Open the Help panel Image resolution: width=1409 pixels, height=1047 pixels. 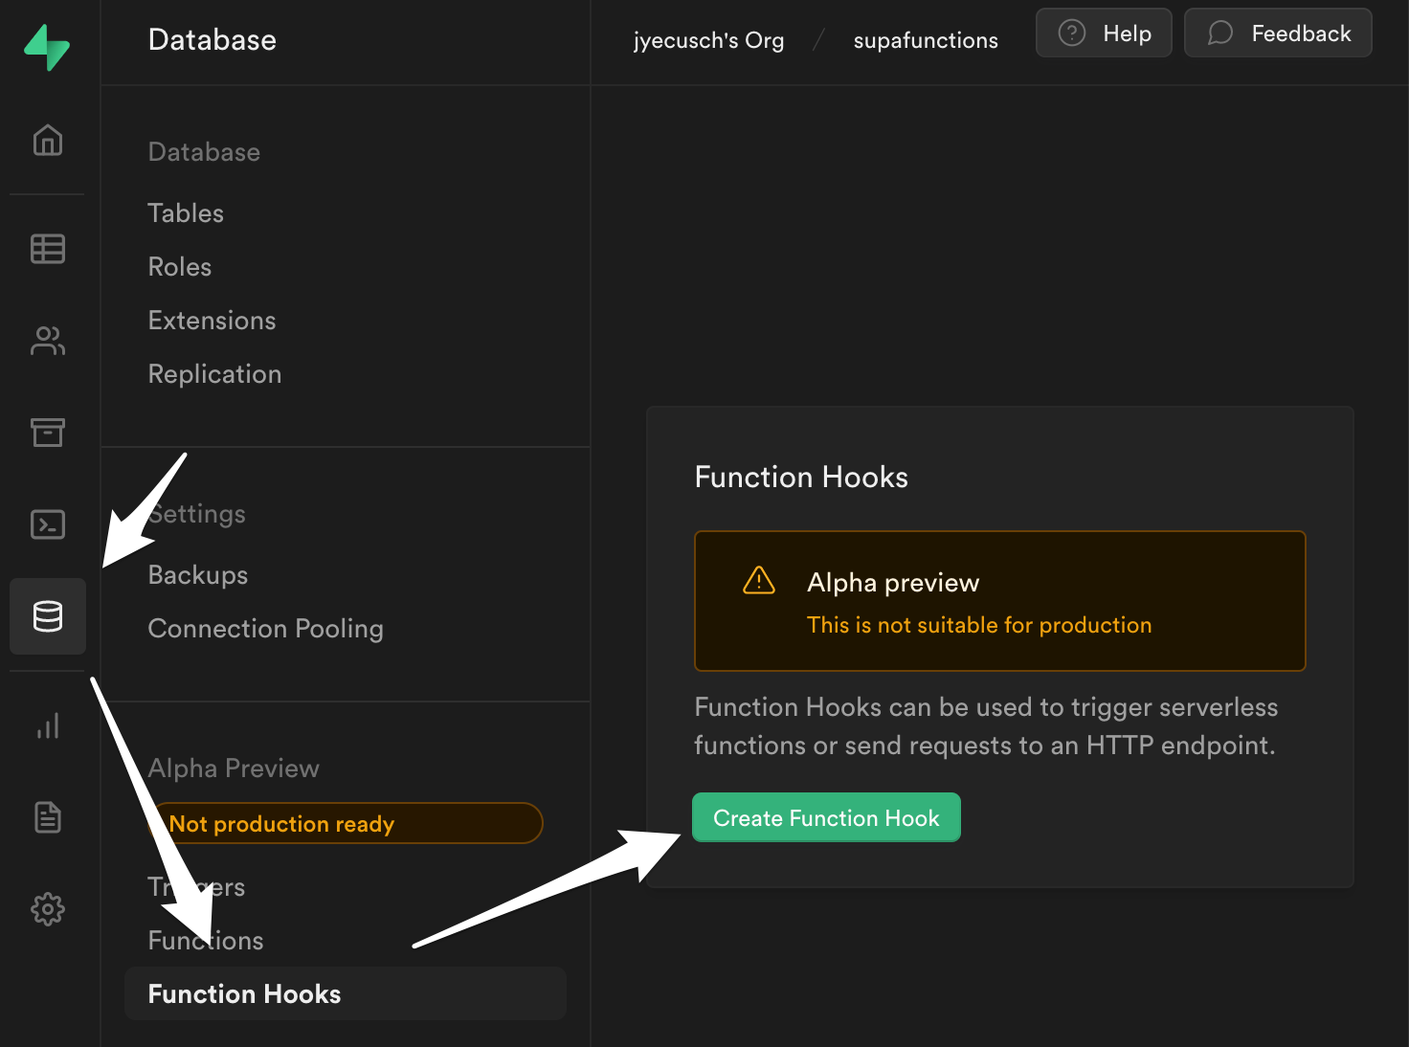[1104, 32]
